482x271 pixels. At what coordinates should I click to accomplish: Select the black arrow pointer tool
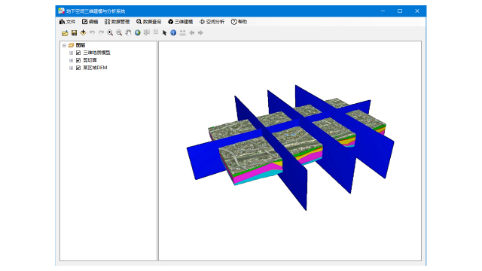click(164, 33)
